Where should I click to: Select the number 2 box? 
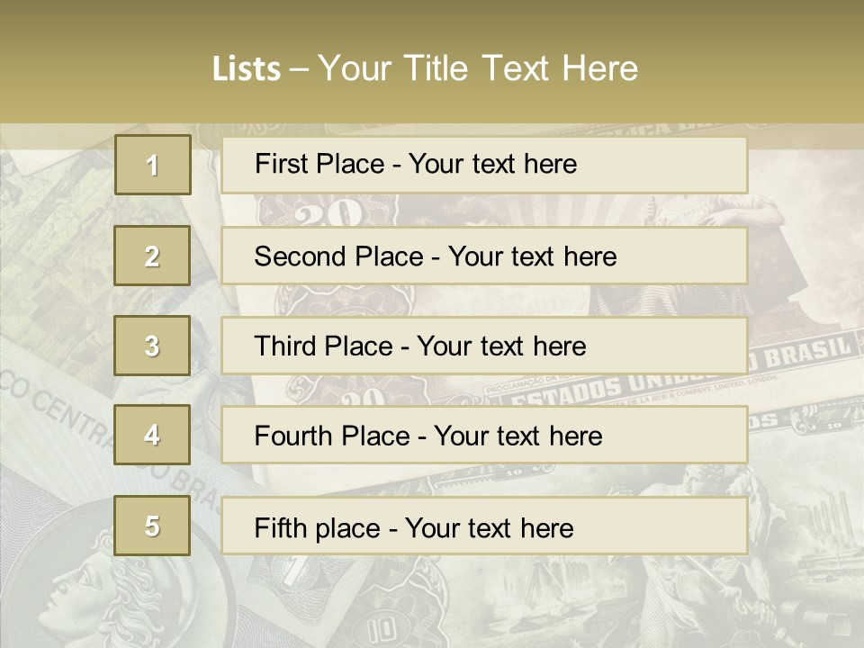(x=153, y=256)
